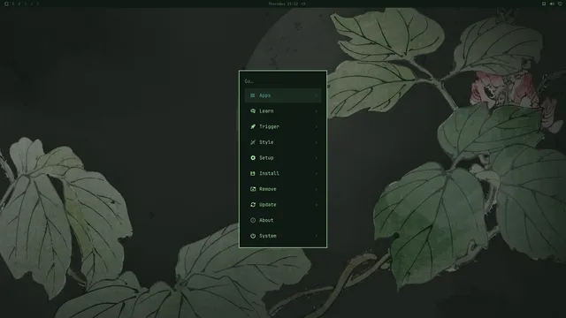Click the Thursday clock in top bar
This screenshot has height=318, width=566.
click(x=283, y=4)
